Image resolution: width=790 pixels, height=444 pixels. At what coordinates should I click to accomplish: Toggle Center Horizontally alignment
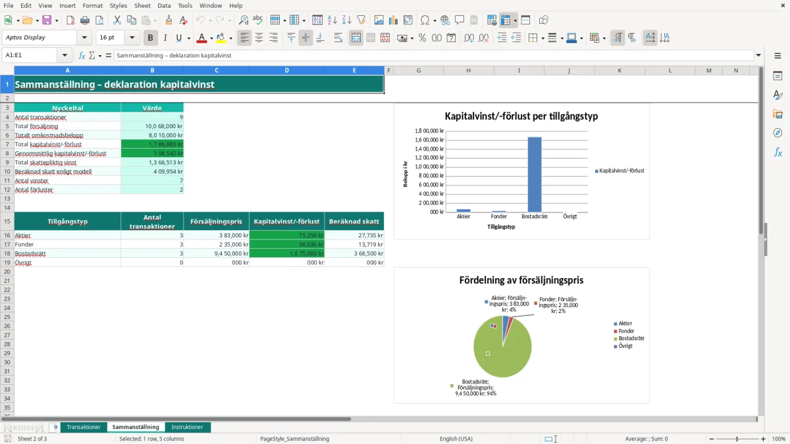[x=259, y=38]
